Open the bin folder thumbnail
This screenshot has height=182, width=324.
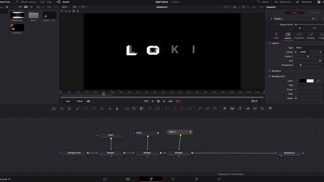(33, 16)
